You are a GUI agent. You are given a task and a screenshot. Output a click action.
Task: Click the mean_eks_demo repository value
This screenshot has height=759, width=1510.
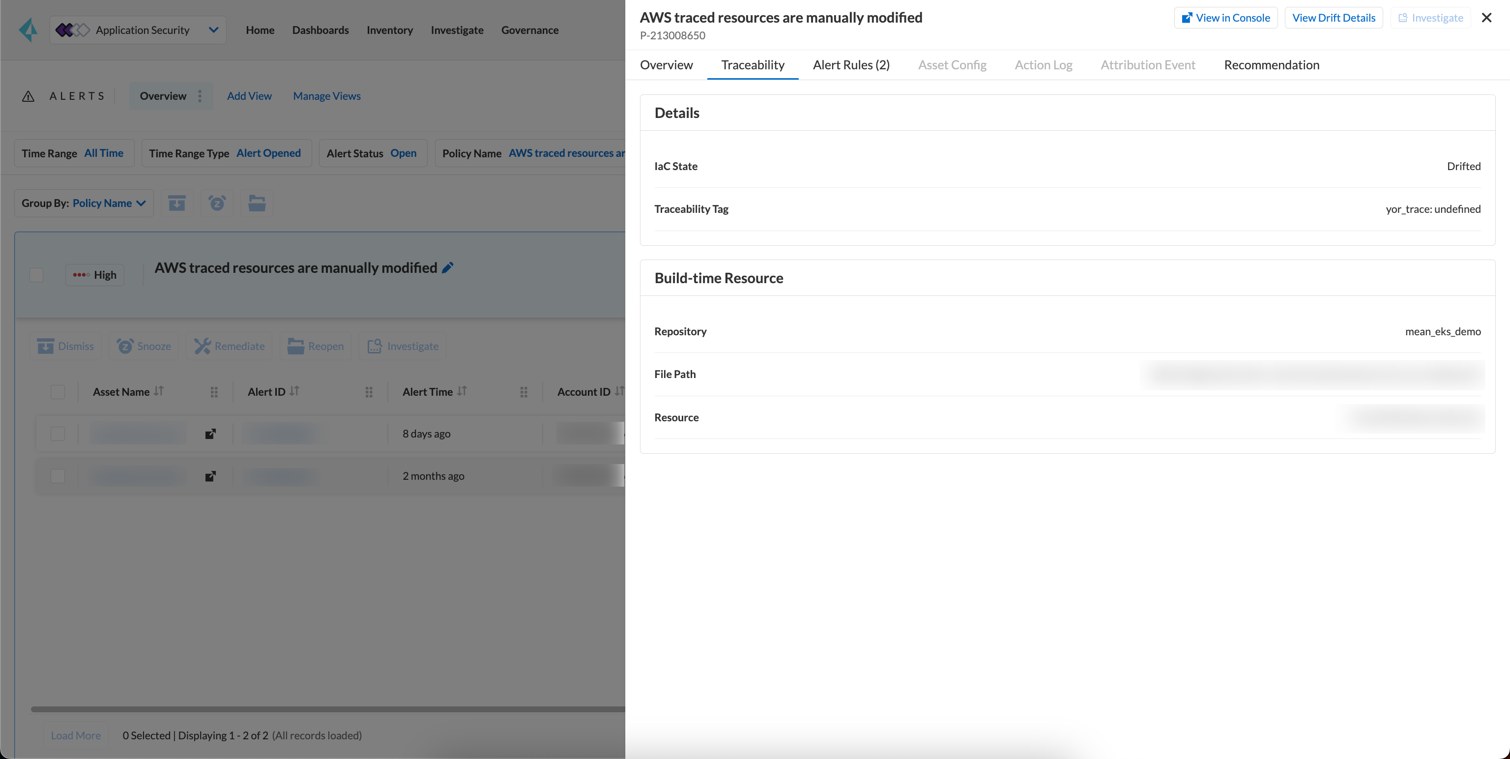pyautogui.click(x=1443, y=332)
